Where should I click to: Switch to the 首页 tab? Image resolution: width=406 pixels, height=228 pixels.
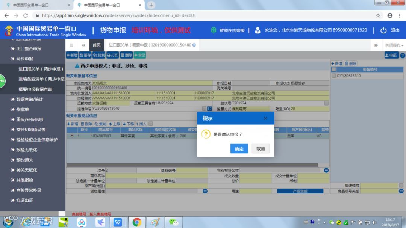pyautogui.click(x=97, y=45)
